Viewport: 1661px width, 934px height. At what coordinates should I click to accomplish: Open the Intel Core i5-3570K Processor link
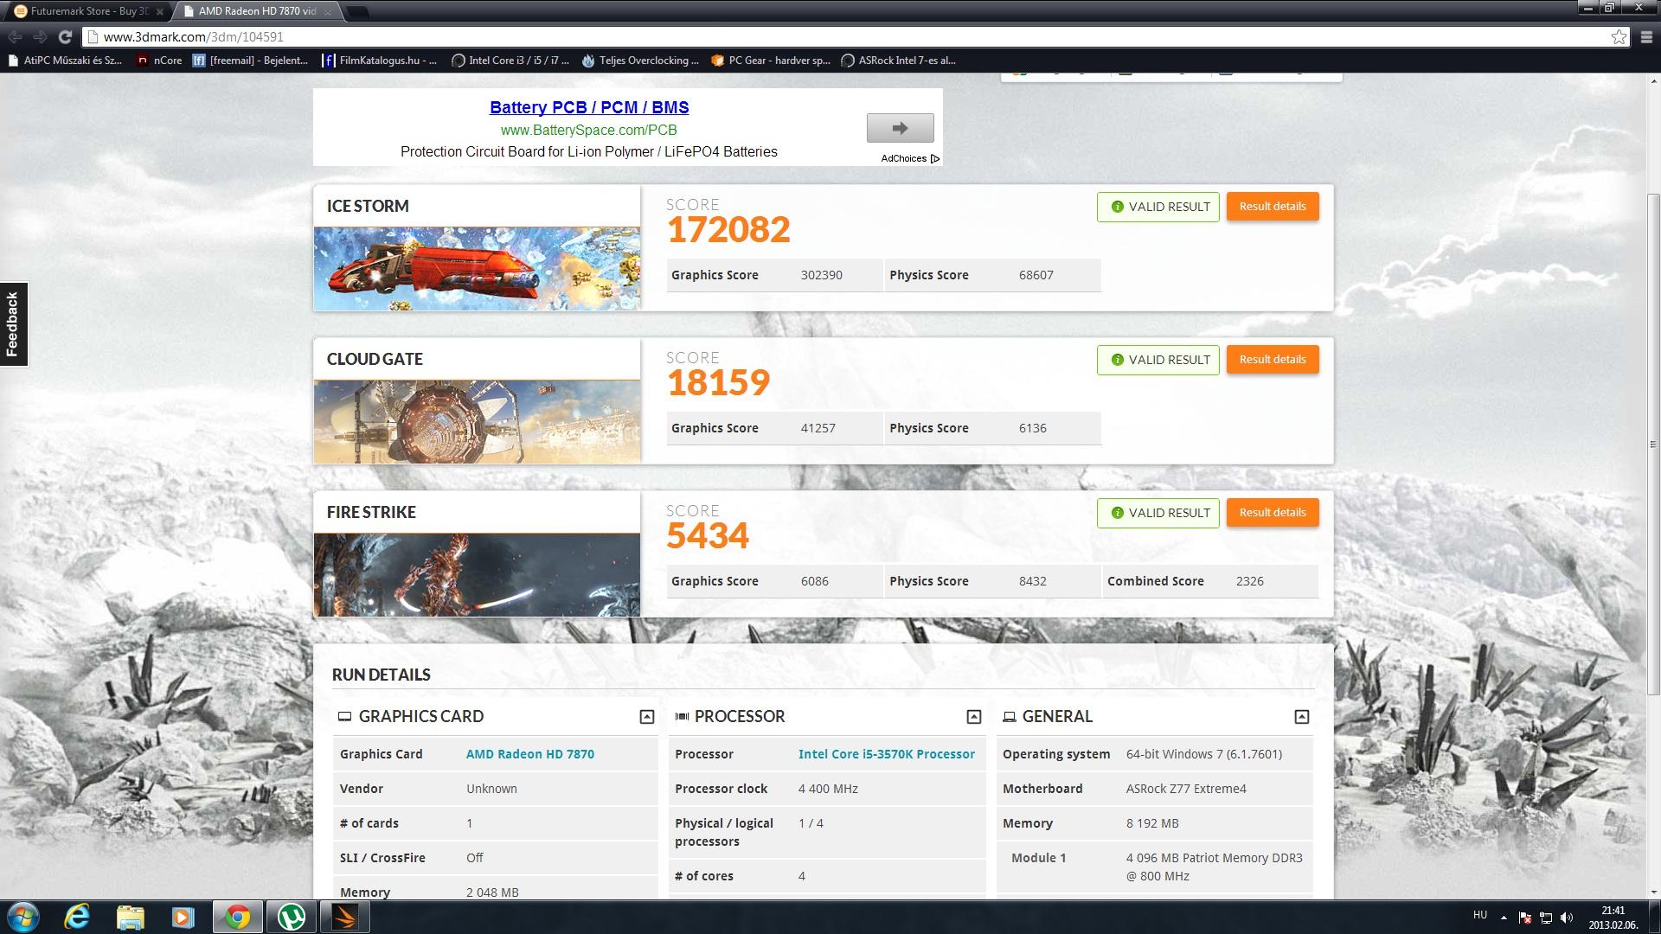coord(887,754)
